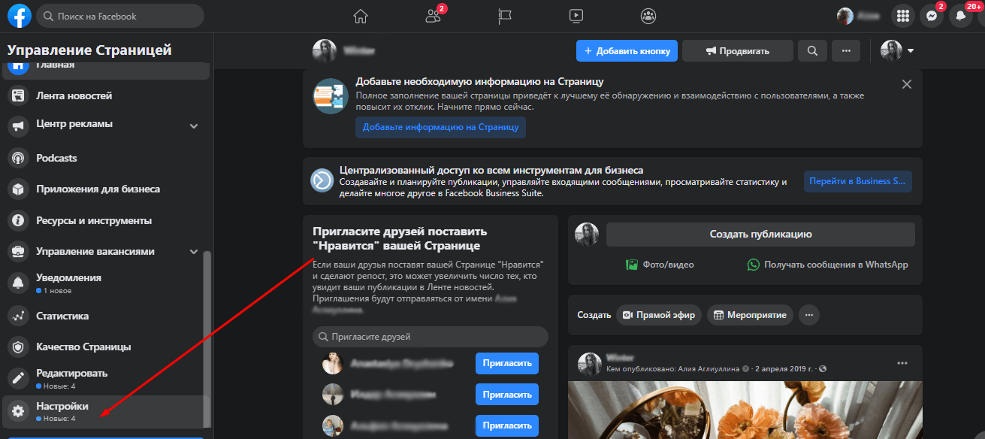Image resolution: width=985 pixels, height=439 pixels.
Task: Click the post date 2 апреля 2019 г.
Action: pyautogui.click(x=784, y=369)
